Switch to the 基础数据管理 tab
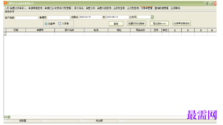Image resolution: width=223 pixels, height=125 pixels. pyautogui.click(x=161, y=8)
